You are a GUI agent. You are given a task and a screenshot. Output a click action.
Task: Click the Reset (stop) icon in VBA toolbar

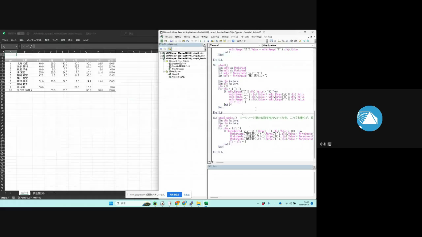[x=208, y=41]
